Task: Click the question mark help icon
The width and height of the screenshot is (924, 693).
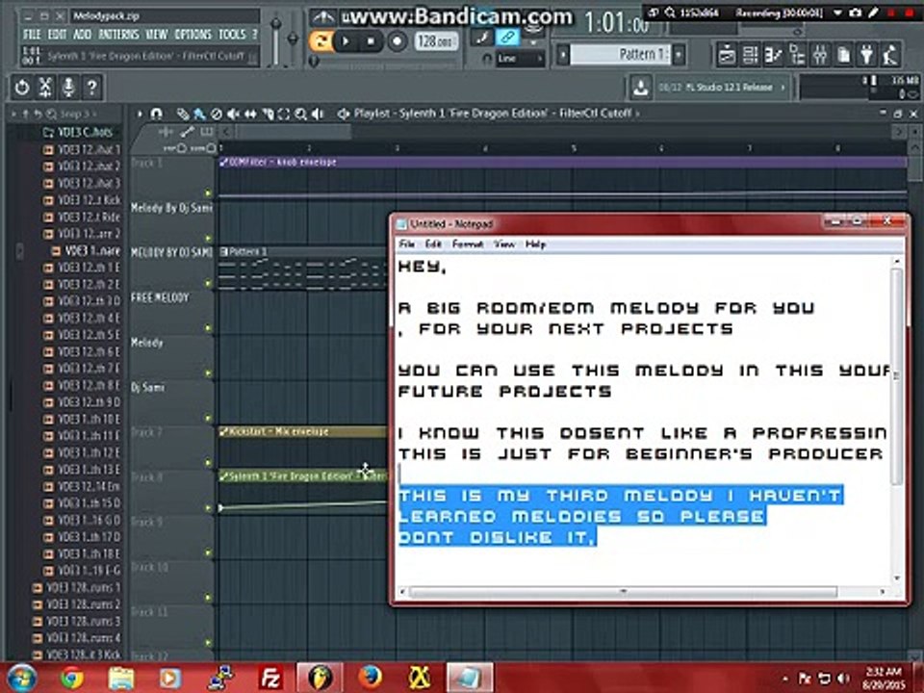Action: [x=92, y=88]
